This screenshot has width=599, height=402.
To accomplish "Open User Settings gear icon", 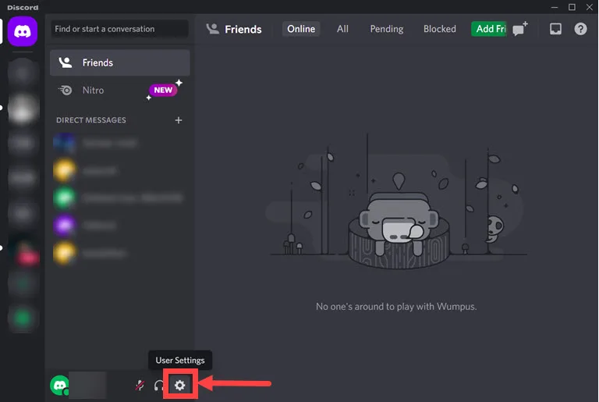I will point(180,385).
